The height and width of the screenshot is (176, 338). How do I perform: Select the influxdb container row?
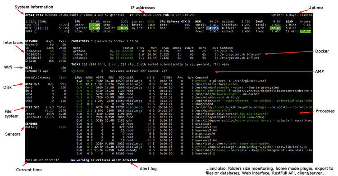click(x=166, y=58)
